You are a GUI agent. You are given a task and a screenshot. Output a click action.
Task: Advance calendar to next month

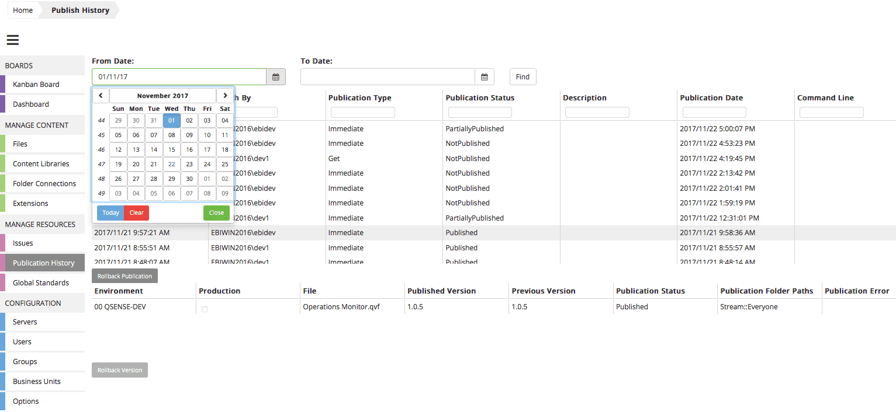[x=225, y=96]
